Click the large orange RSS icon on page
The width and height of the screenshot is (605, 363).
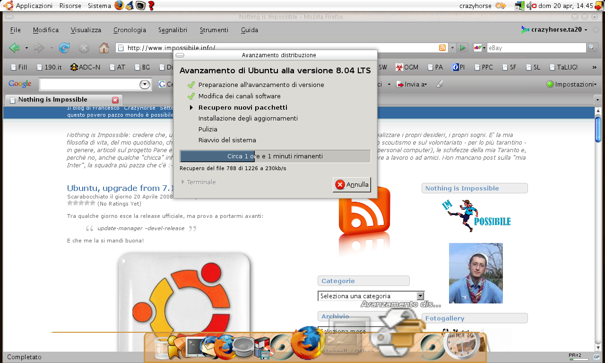[x=364, y=211]
